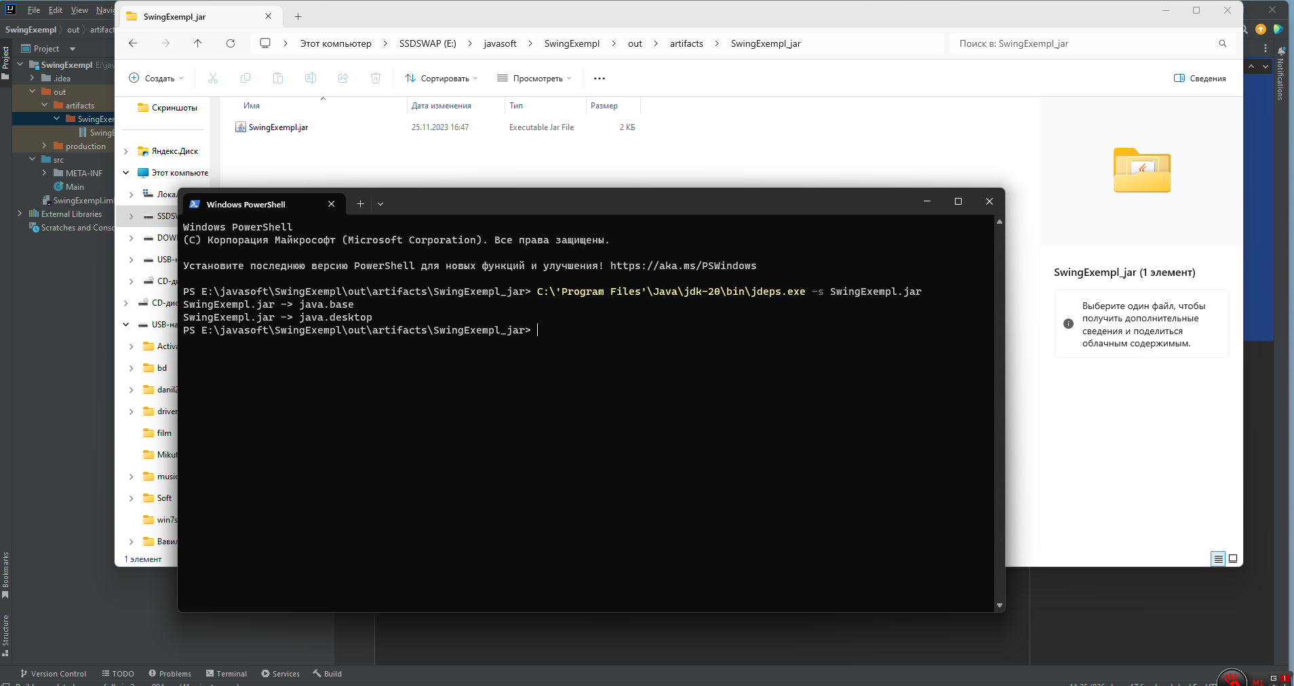Open new tab in File Explorer
This screenshot has height=686, width=1294.
(x=298, y=16)
